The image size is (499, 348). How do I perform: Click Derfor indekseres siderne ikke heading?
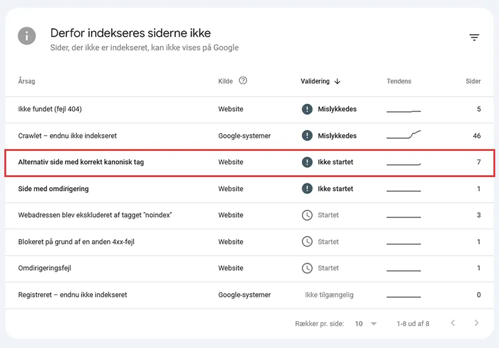(x=130, y=33)
